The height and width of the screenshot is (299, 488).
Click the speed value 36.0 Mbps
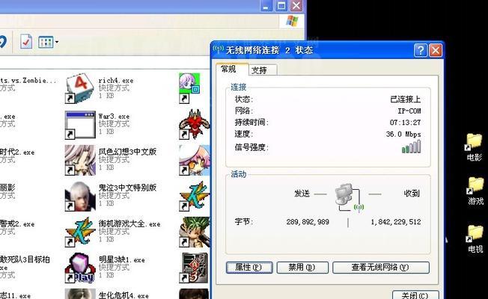[403, 135]
